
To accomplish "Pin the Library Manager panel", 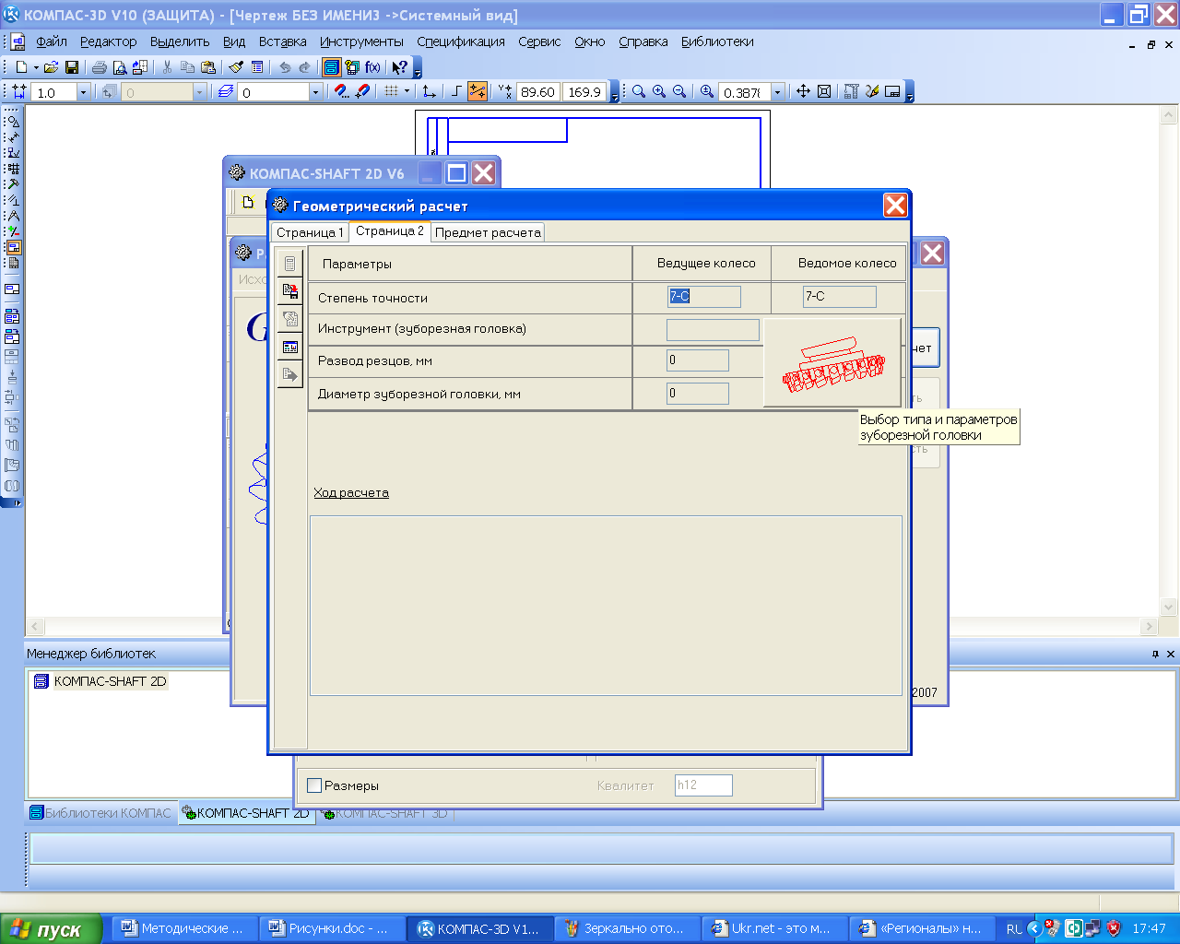I will [1155, 654].
